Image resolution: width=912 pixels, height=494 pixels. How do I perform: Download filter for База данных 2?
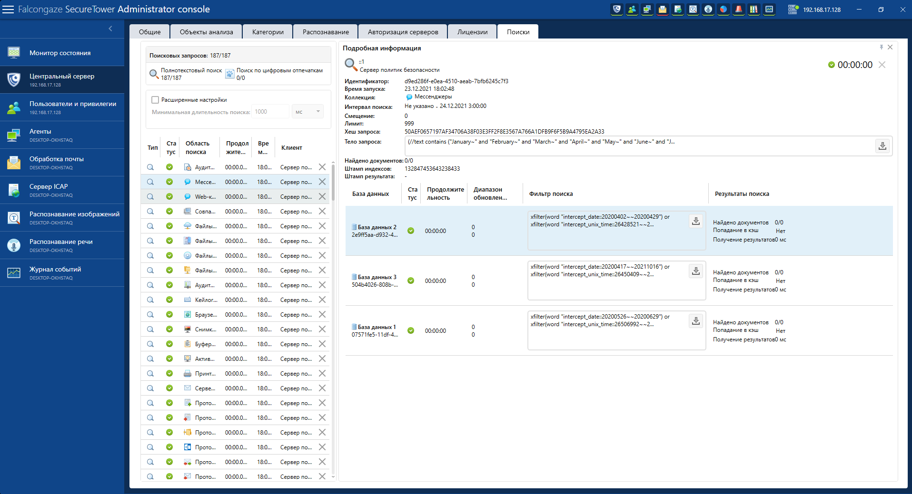click(x=696, y=221)
